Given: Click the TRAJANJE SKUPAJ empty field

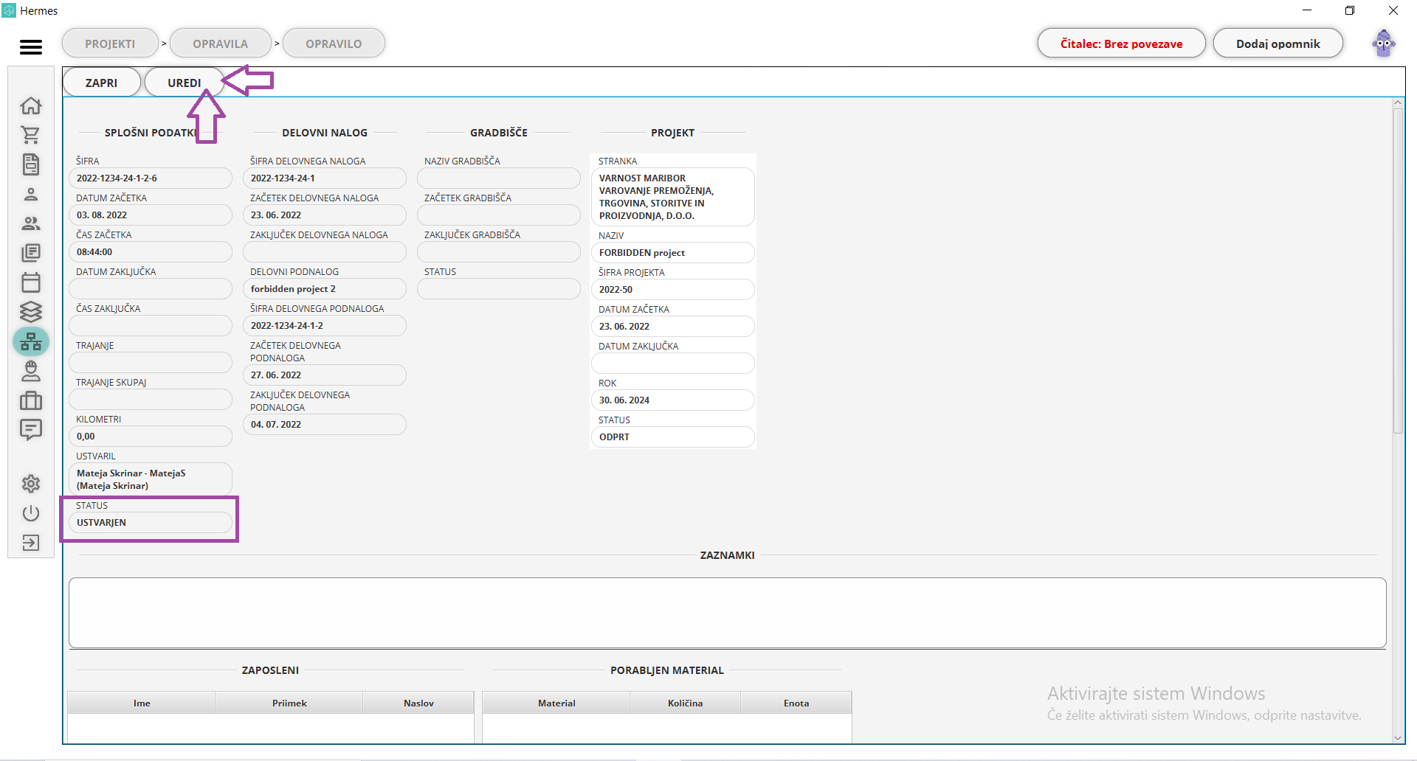Looking at the screenshot, I should tap(151, 400).
